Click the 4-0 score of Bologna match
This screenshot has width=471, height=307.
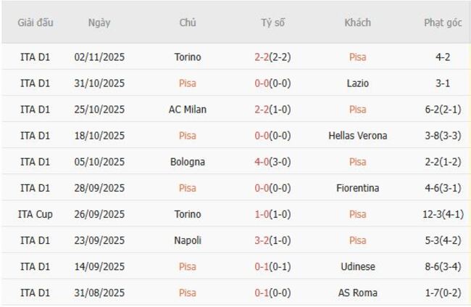click(x=262, y=162)
